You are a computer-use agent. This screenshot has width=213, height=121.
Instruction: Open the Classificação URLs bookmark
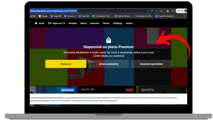102,16
